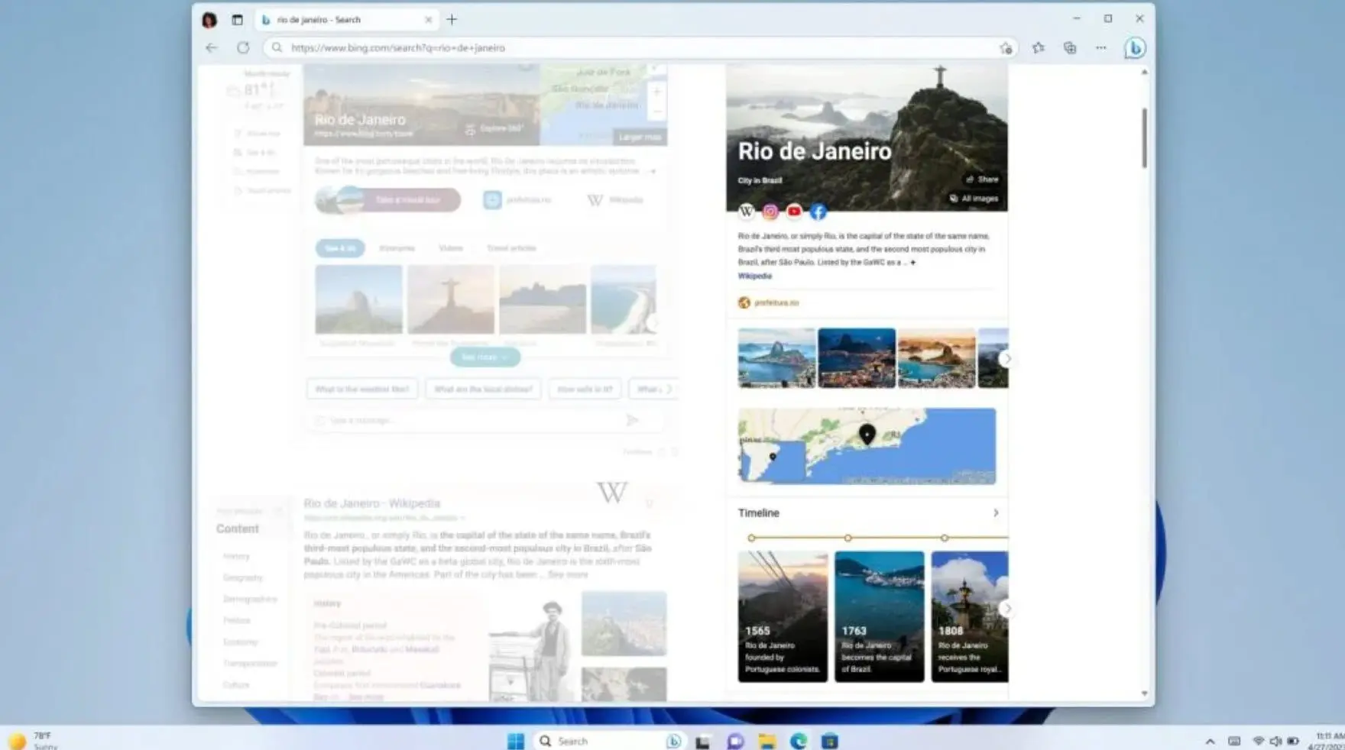Viewport: 1345px width, 750px height.
Task: Click the profile avatar in the title bar
Action: click(209, 20)
